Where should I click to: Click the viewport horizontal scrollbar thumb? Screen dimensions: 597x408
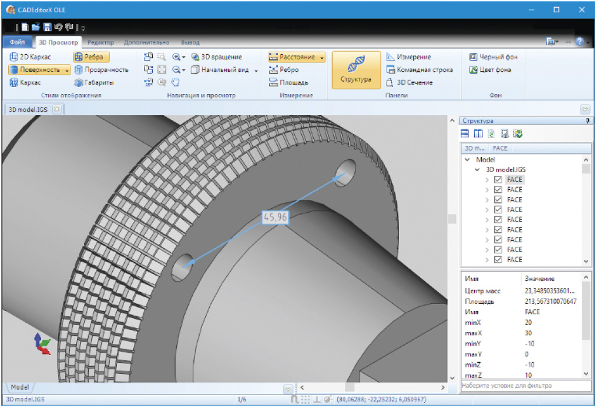pyautogui.click(x=350, y=387)
